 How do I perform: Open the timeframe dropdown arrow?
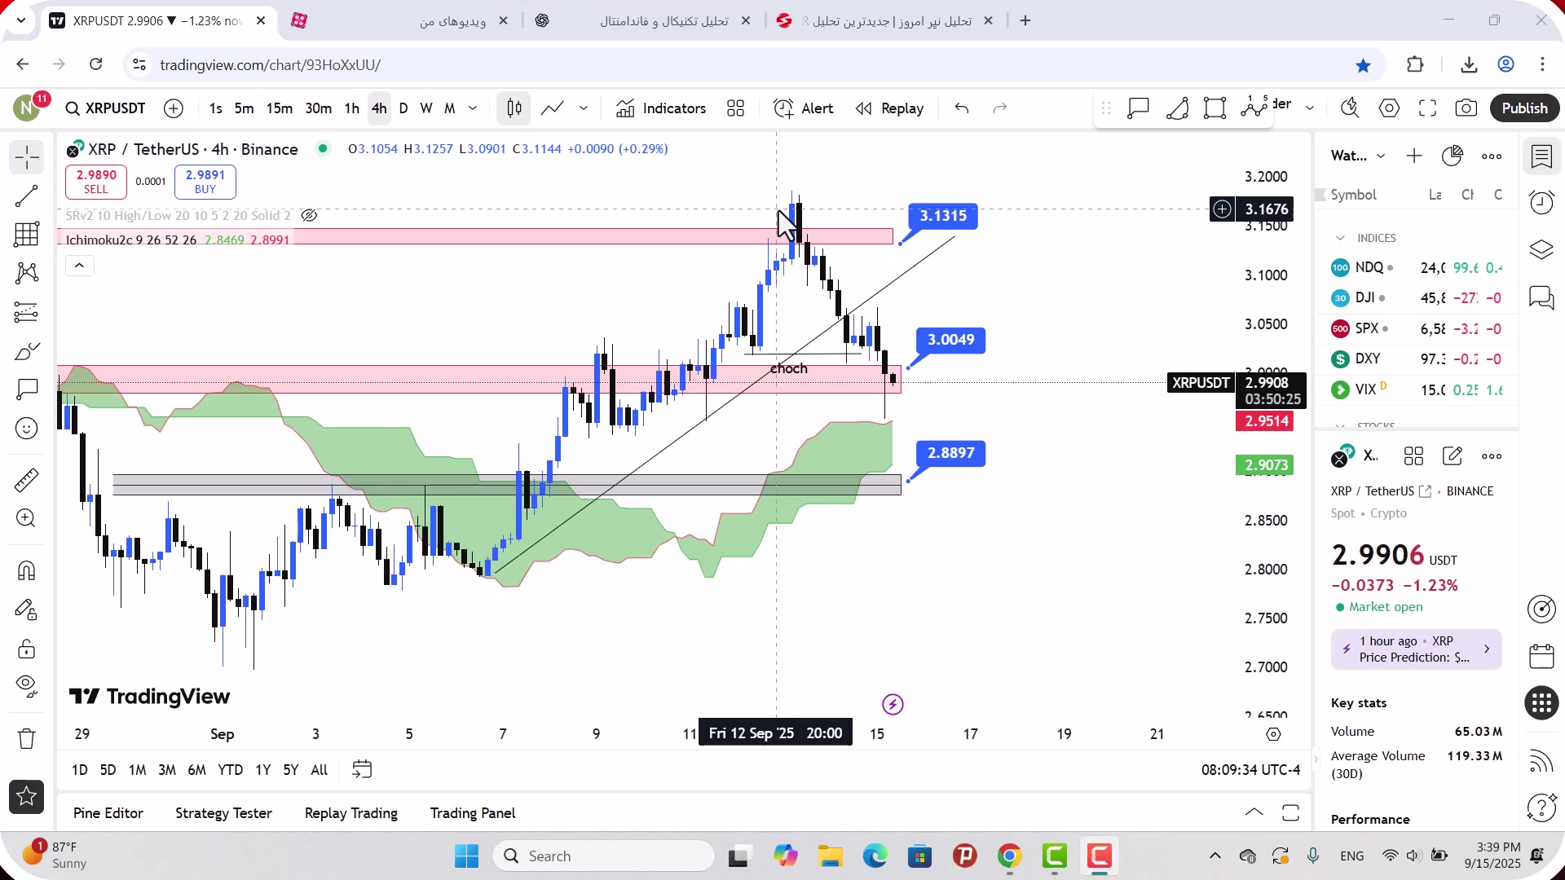coord(473,108)
